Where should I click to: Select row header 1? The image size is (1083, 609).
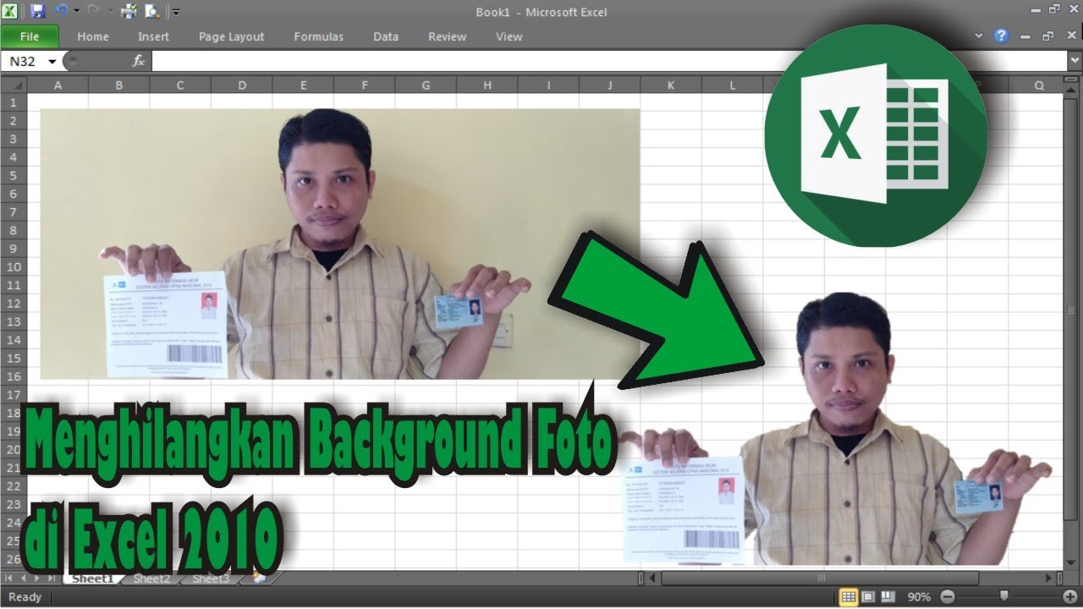pyautogui.click(x=14, y=102)
